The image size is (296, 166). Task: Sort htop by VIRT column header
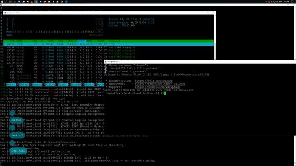tap(50, 41)
